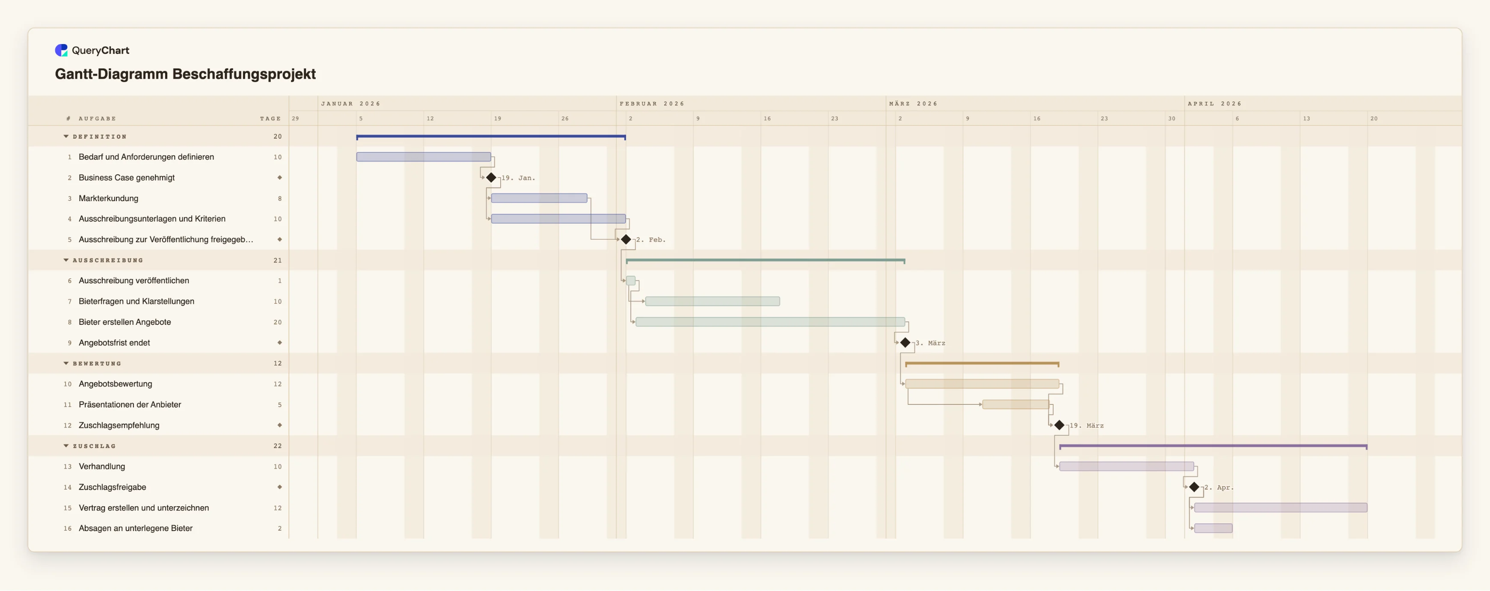
Task: Select the 2. Apr. milestone diamond
Action: pyautogui.click(x=1194, y=487)
